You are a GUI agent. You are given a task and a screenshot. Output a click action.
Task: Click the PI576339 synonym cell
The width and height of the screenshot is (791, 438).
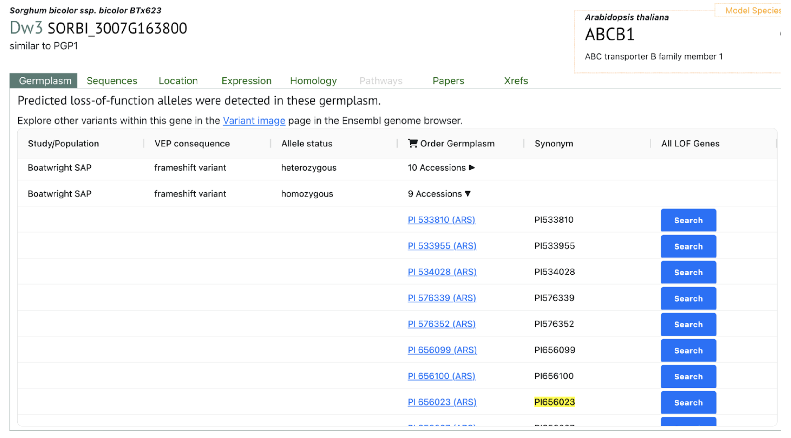coord(554,298)
